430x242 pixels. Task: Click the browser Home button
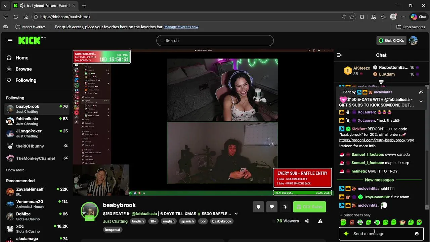click(x=26, y=17)
